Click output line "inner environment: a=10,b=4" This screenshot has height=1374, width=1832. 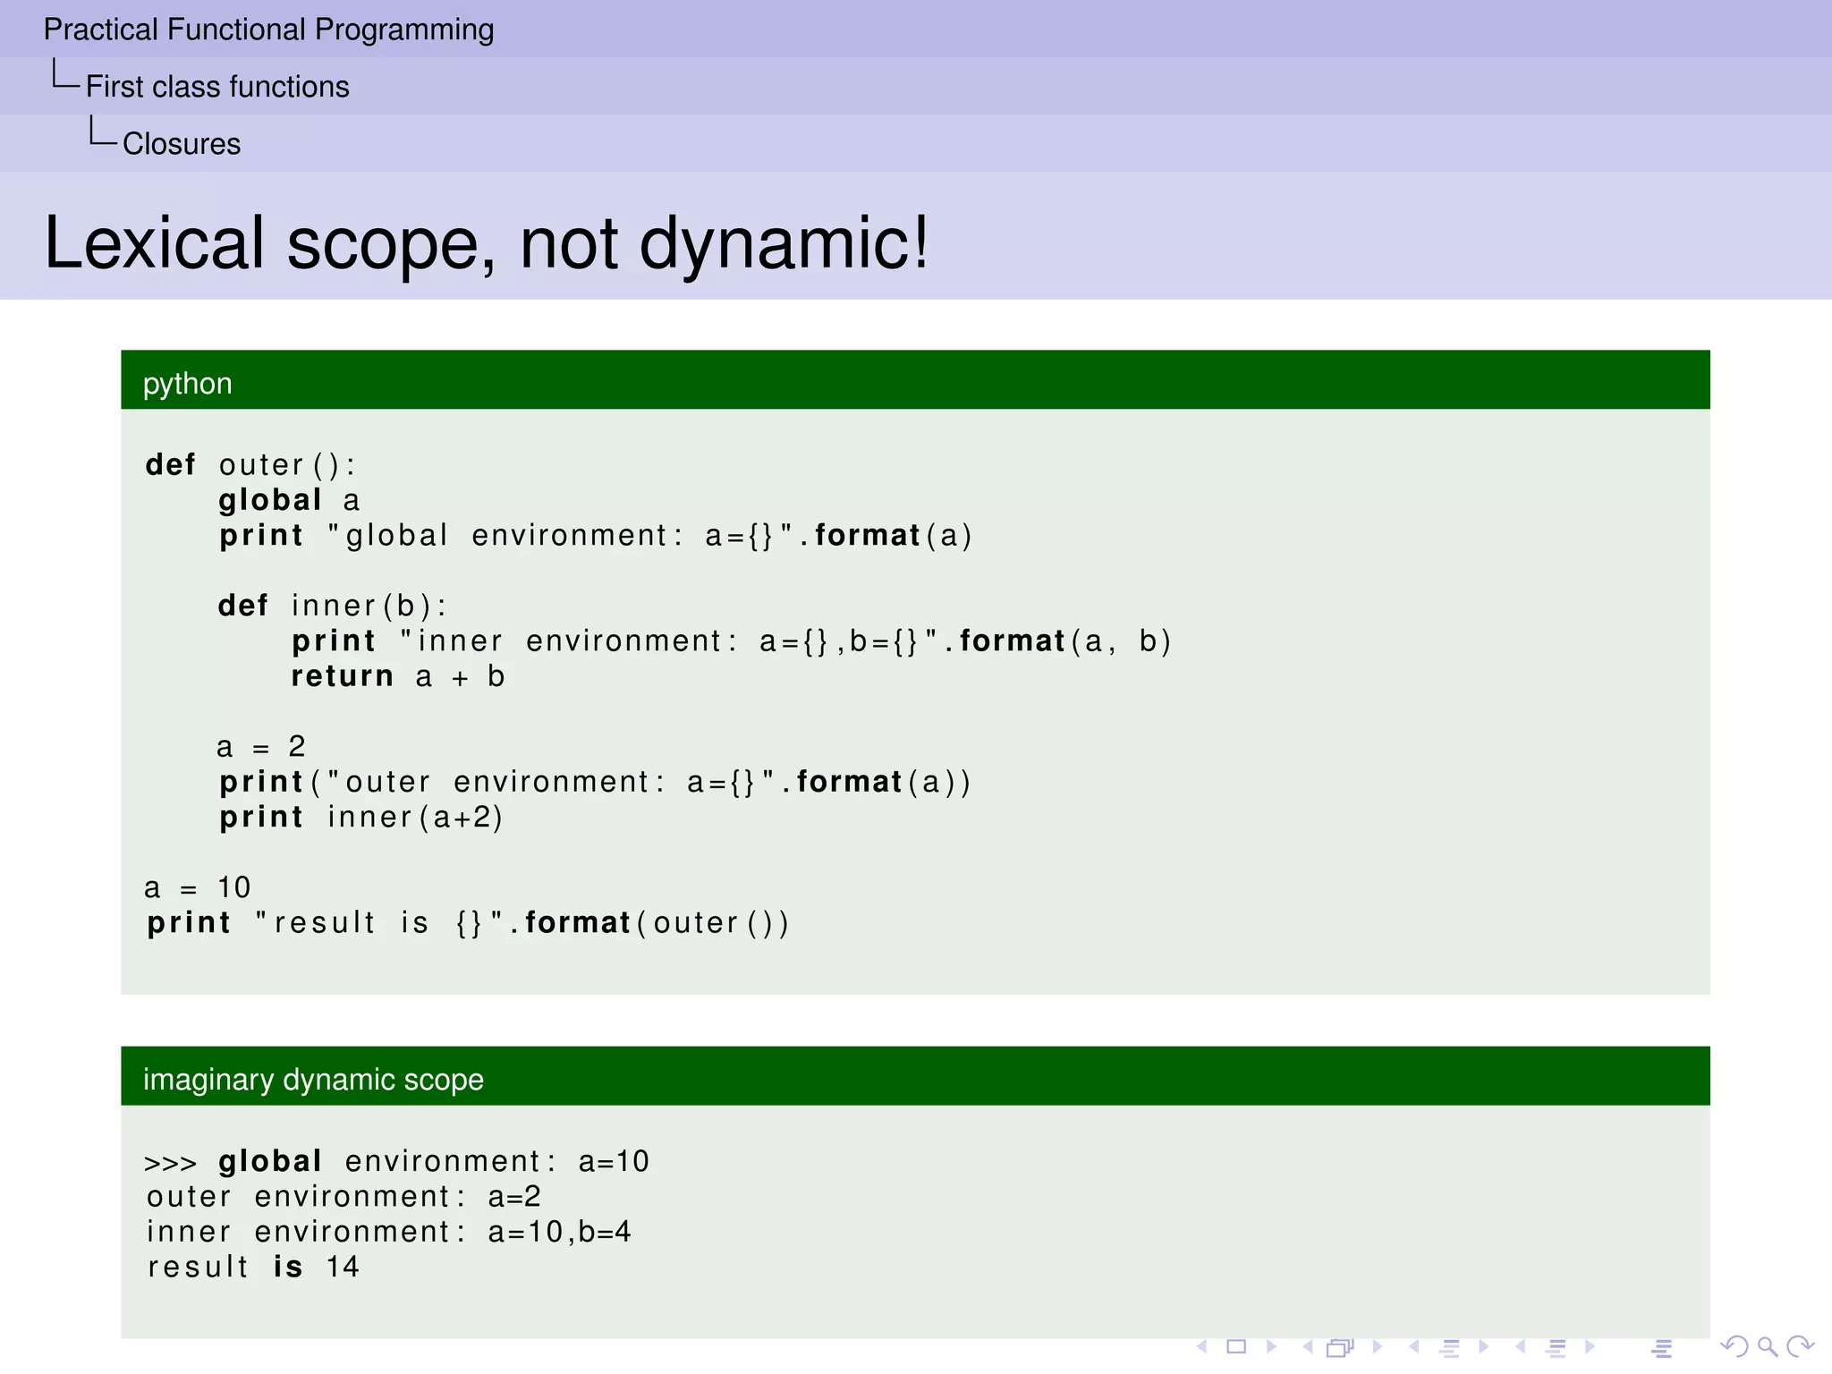click(x=388, y=1232)
